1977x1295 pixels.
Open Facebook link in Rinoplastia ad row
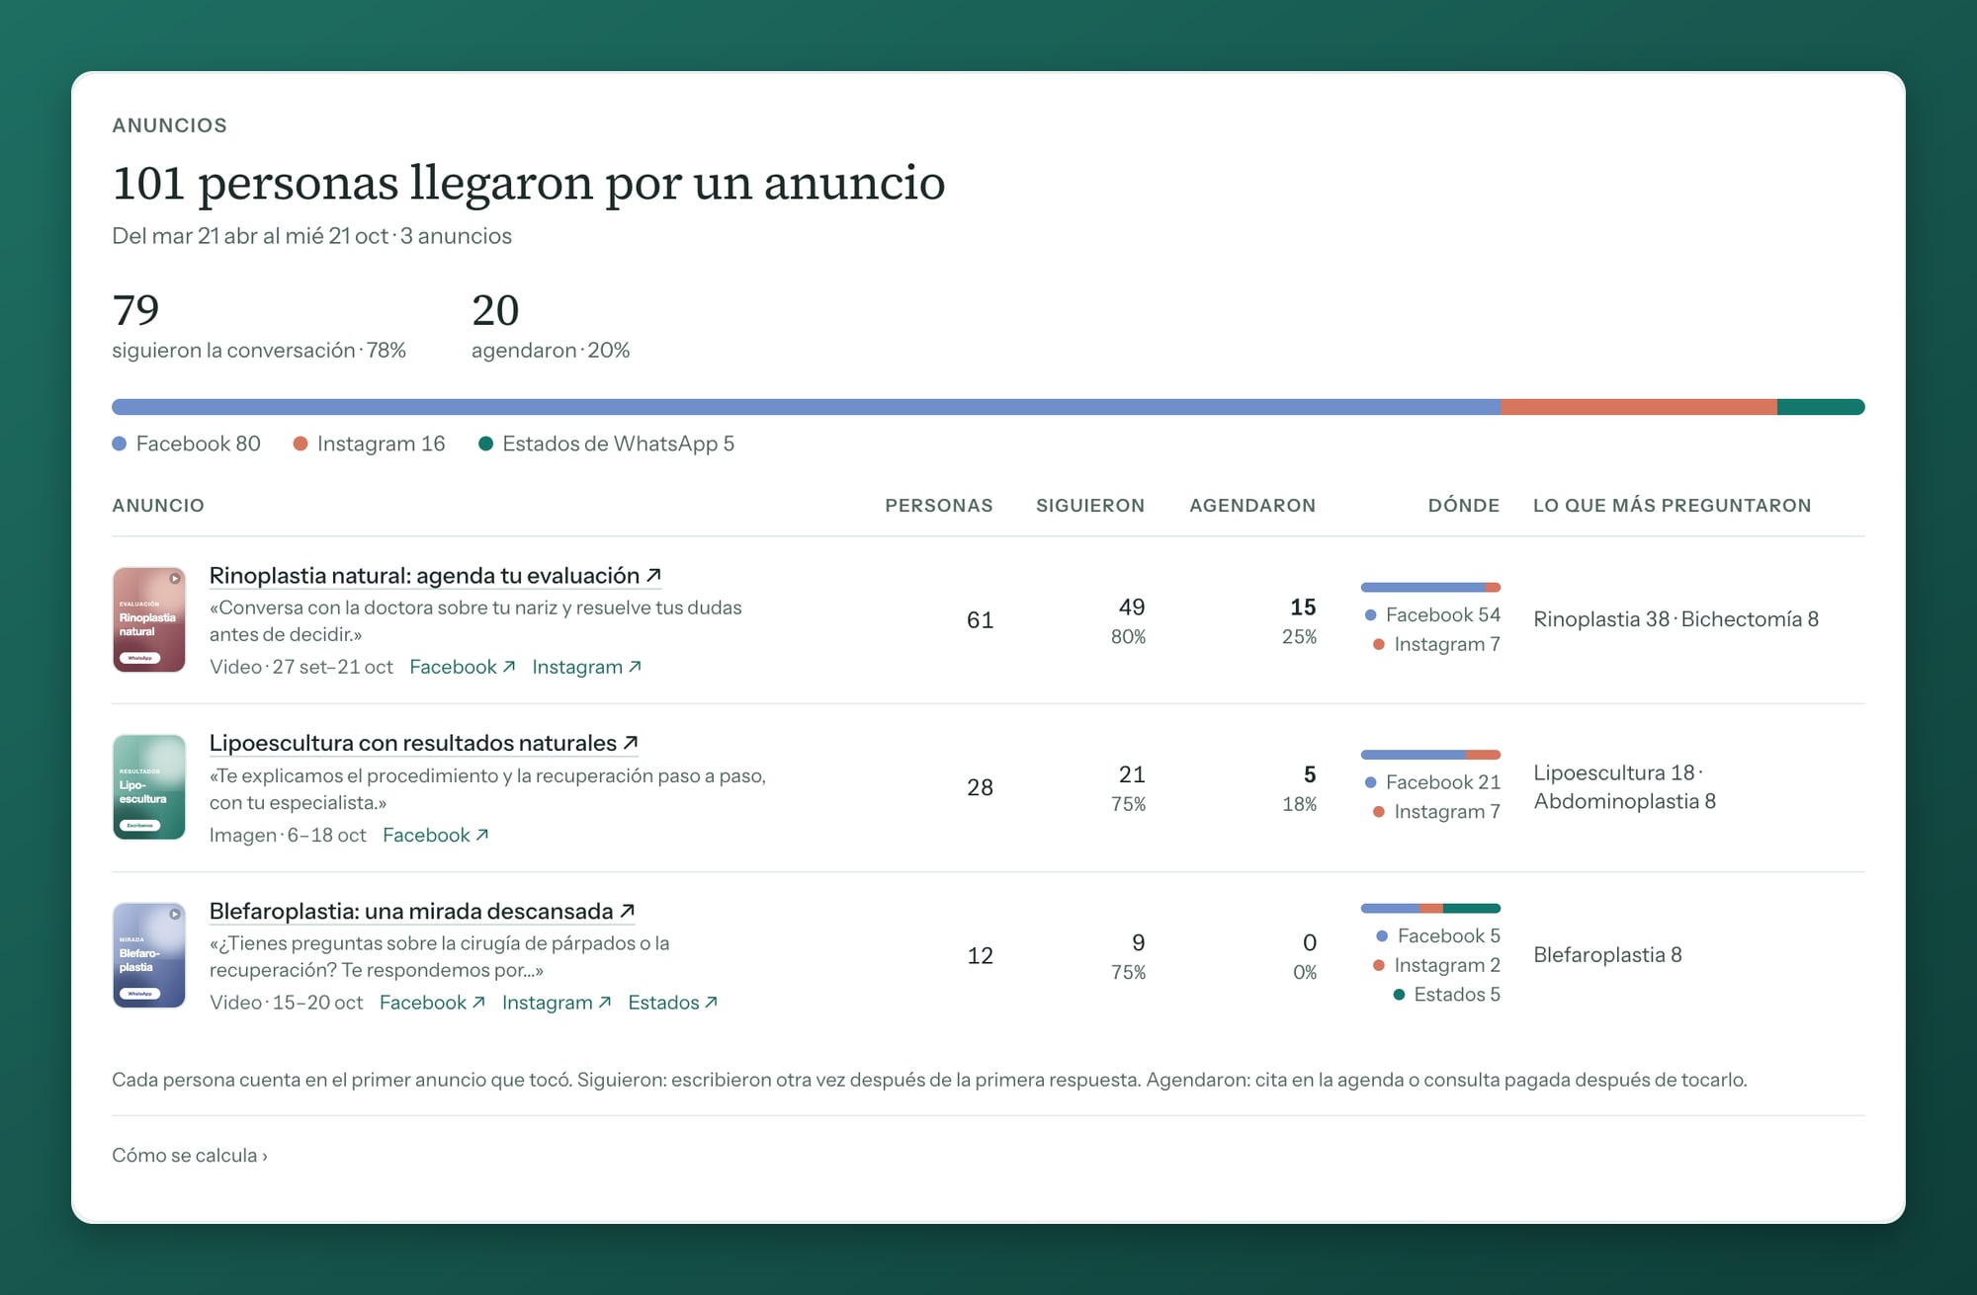(463, 667)
